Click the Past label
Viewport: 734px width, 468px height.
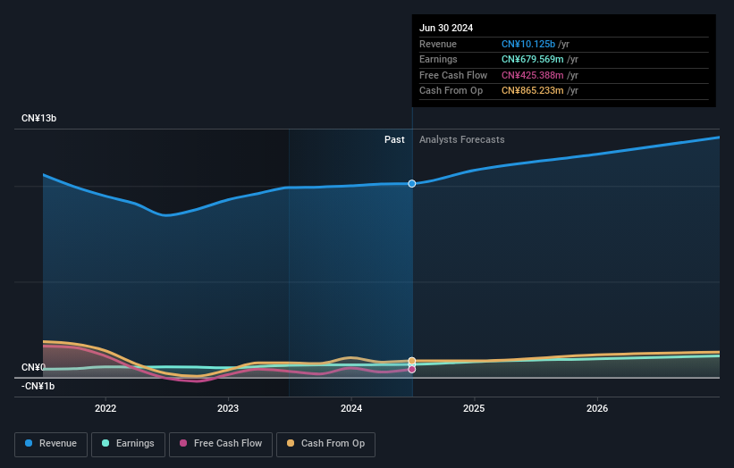click(x=394, y=139)
